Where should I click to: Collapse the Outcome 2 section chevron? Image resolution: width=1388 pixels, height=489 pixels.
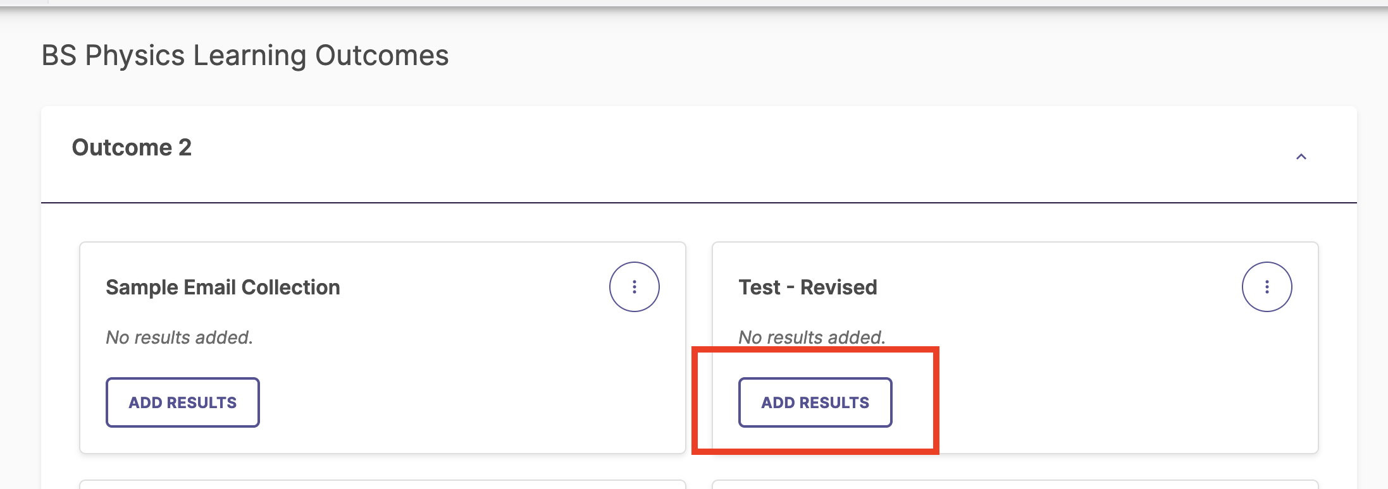click(x=1301, y=157)
